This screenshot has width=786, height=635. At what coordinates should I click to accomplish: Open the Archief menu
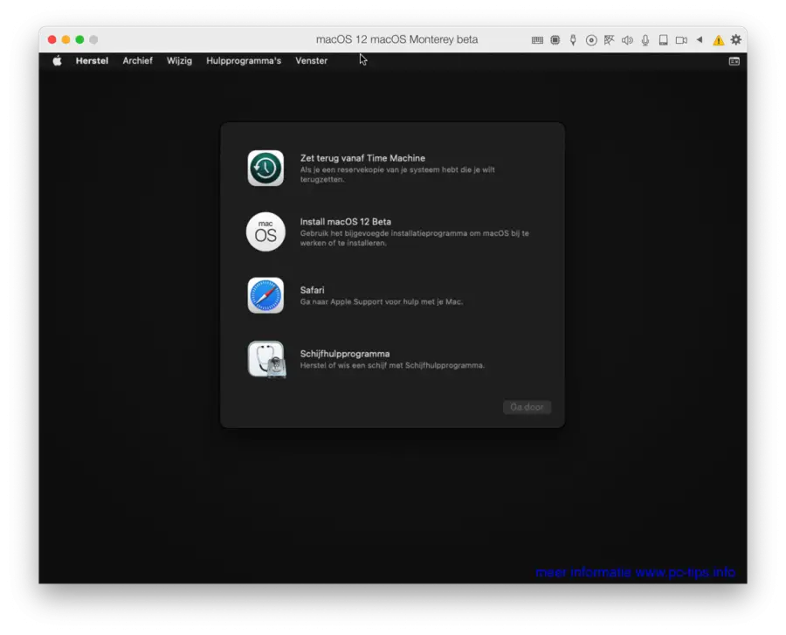click(x=137, y=60)
